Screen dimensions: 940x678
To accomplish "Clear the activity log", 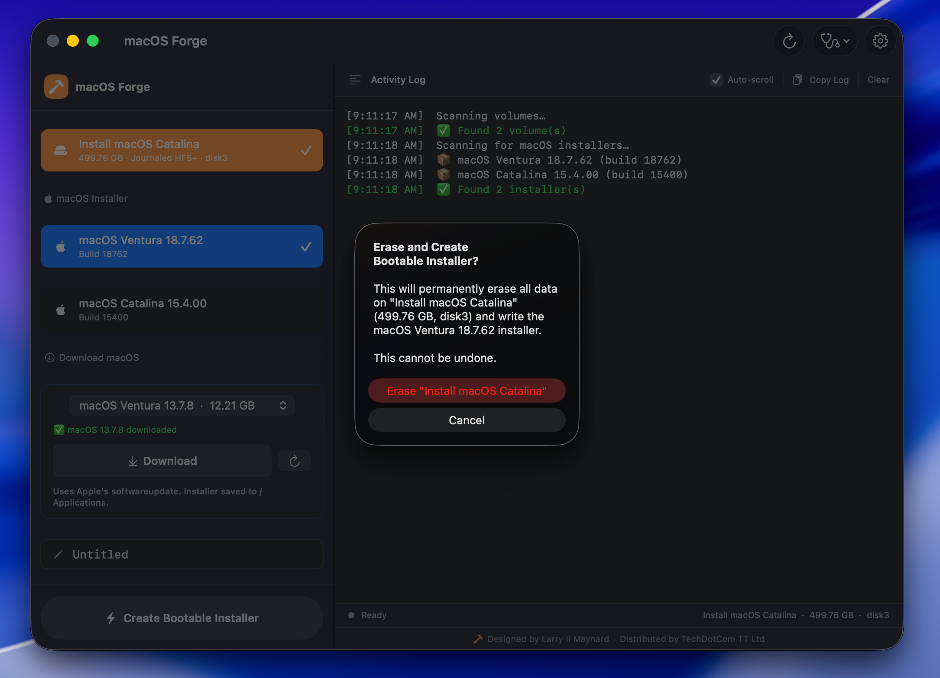I will point(878,80).
